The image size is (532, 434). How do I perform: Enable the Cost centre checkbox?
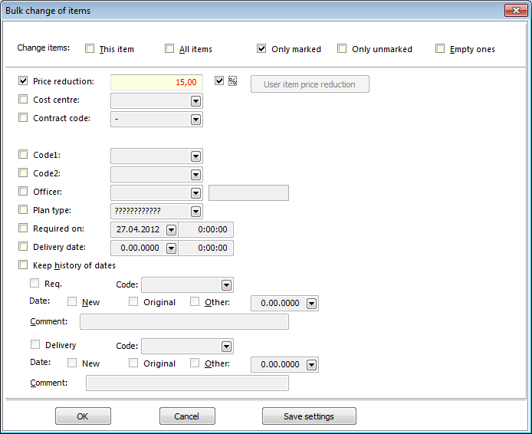coord(23,99)
